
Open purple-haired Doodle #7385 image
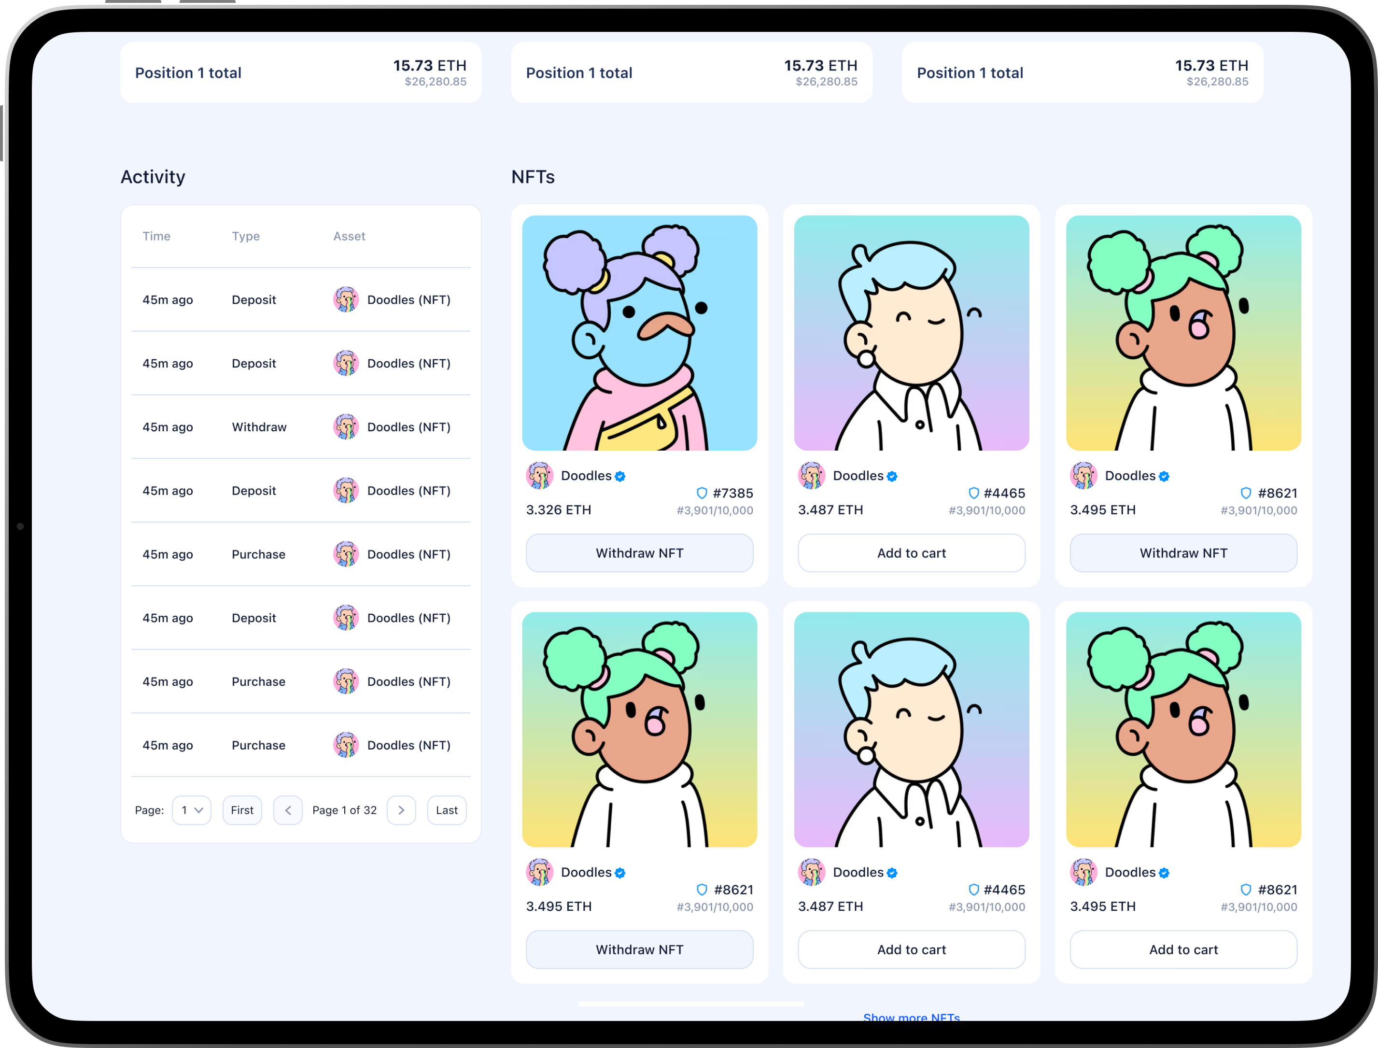click(x=639, y=333)
